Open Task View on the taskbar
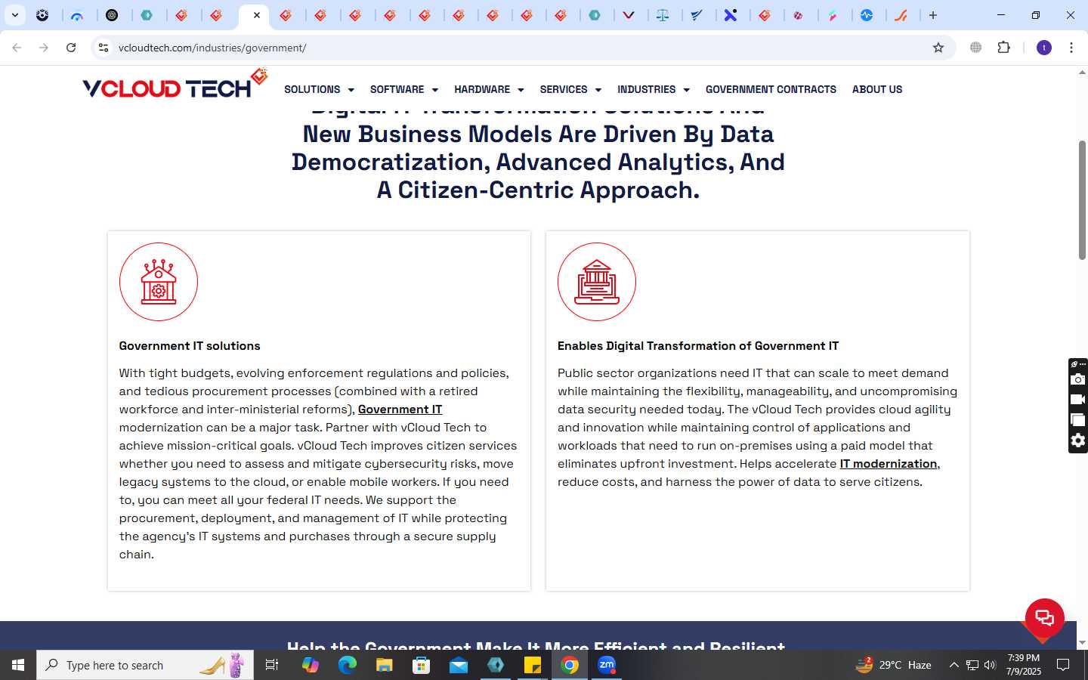Image resolution: width=1088 pixels, height=680 pixels. 272,665
